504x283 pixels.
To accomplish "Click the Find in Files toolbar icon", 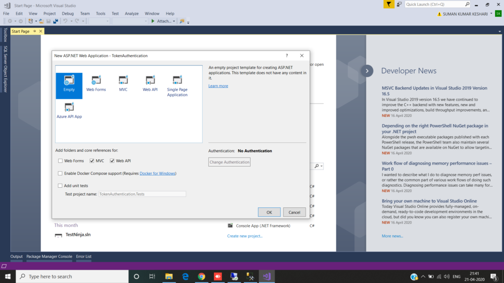I will point(182,21).
